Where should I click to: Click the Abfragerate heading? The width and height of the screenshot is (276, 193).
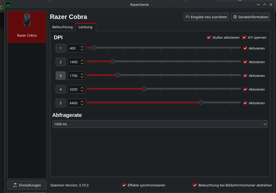67,115
